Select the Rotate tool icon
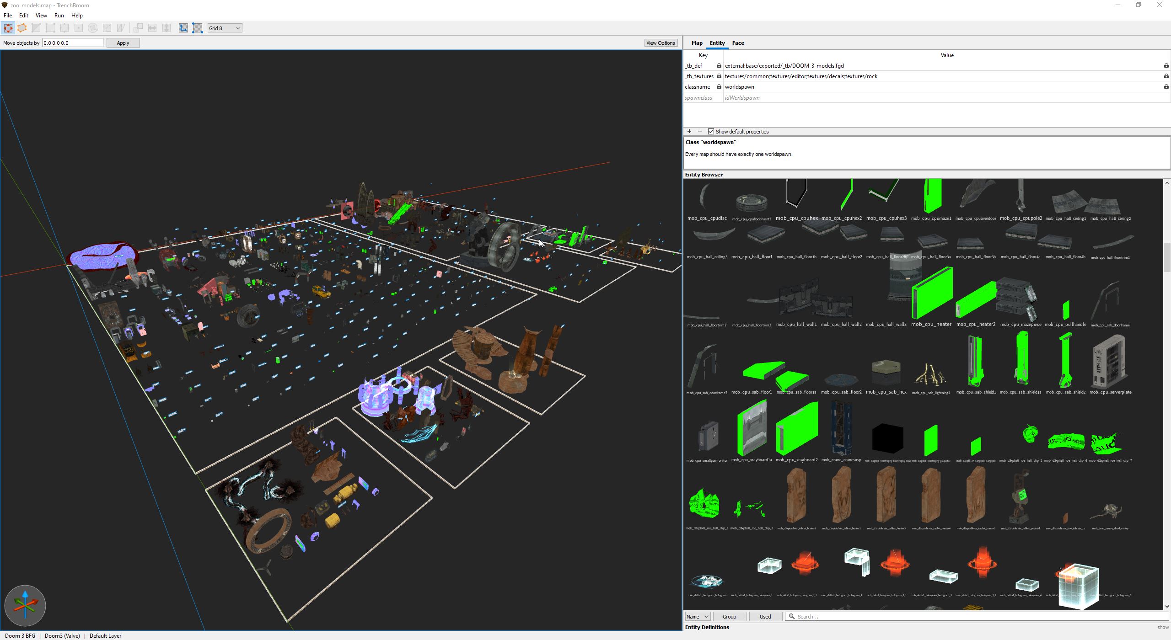Viewport: 1171px width, 640px height. (x=93, y=28)
